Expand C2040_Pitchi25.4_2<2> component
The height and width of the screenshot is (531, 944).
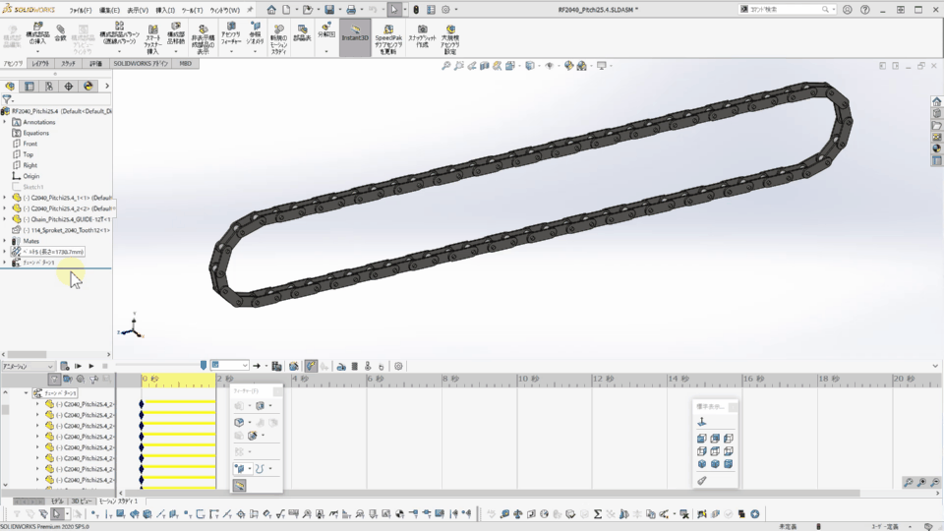5,208
